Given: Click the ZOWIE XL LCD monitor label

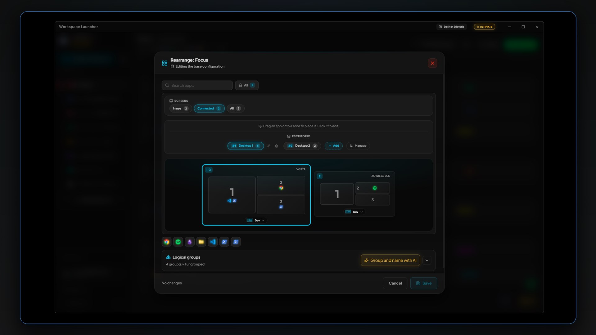Looking at the screenshot, I should [x=381, y=176].
